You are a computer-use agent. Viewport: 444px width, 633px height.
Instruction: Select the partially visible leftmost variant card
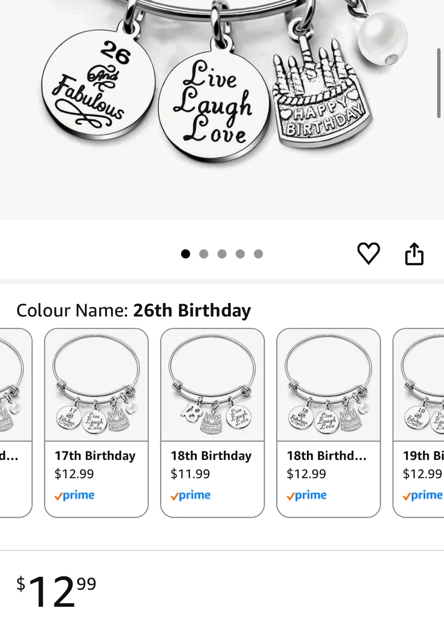pos(16,423)
